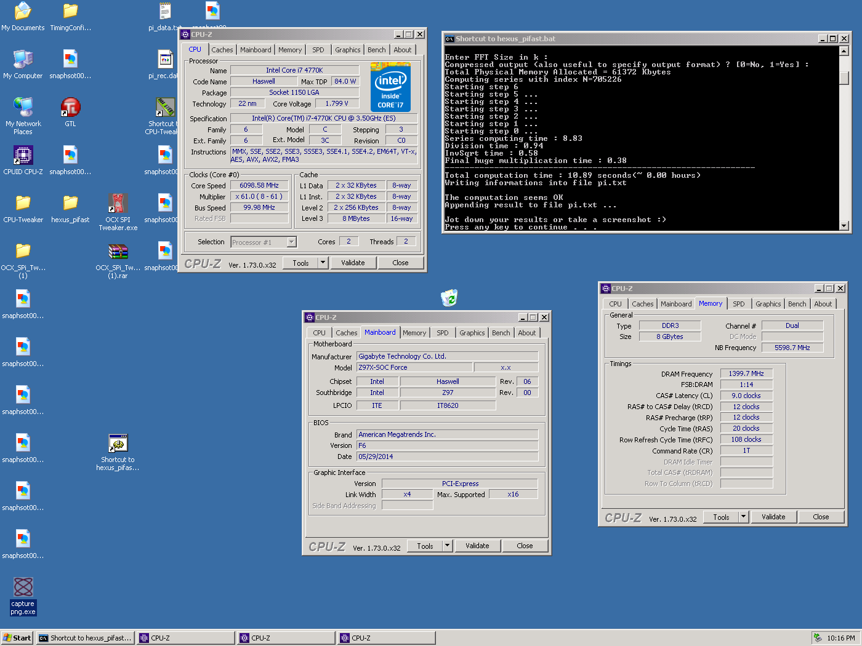Click Tools button in Mainboard window

(x=425, y=546)
